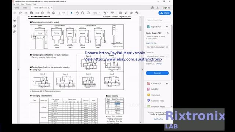The image size is (235, 132).
Task: Click the blue Convert button
Action: [x=157, y=73]
